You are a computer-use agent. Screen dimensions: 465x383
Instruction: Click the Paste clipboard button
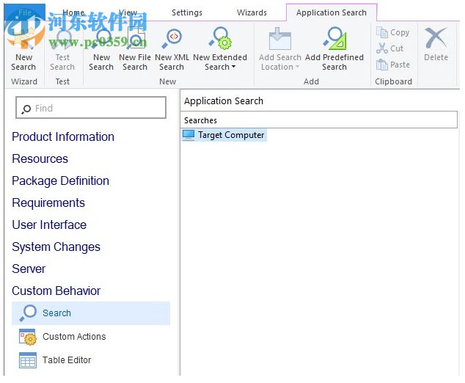(393, 65)
